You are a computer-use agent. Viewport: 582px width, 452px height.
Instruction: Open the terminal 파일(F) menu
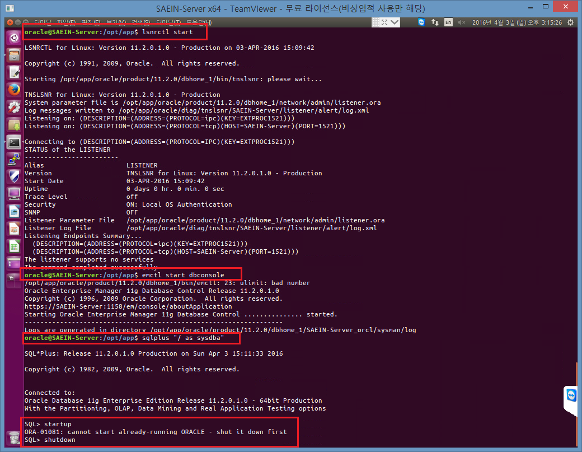click(x=67, y=22)
